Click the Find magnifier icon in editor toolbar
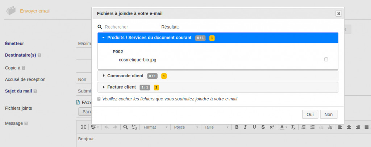Viewport: 371px width, 147px height. pyautogui.click(x=125, y=127)
